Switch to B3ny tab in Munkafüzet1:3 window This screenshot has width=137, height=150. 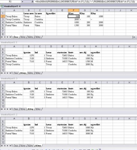click(x=38, y=109)
